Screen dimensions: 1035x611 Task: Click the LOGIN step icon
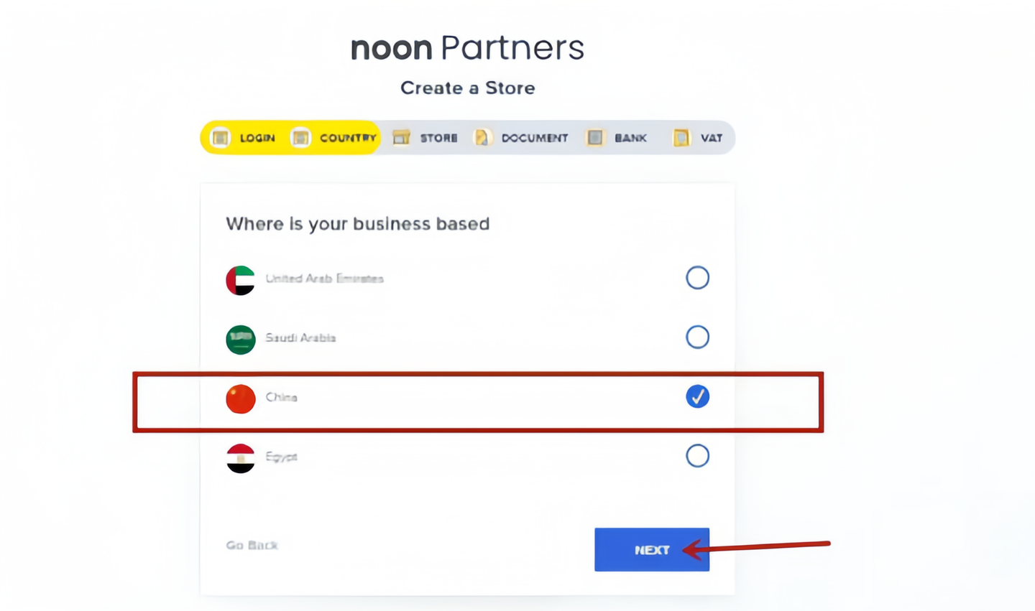[x=221, y=137]
